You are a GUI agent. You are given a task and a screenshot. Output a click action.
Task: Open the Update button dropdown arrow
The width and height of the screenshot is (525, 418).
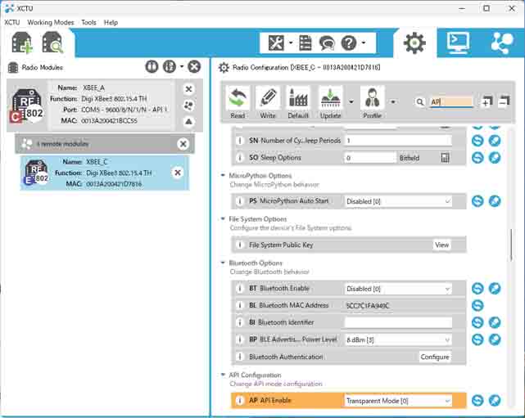[351, 101]
